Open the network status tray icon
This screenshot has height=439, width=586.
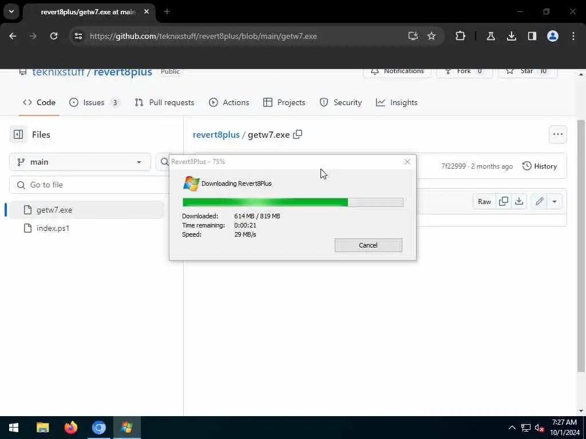526,428
